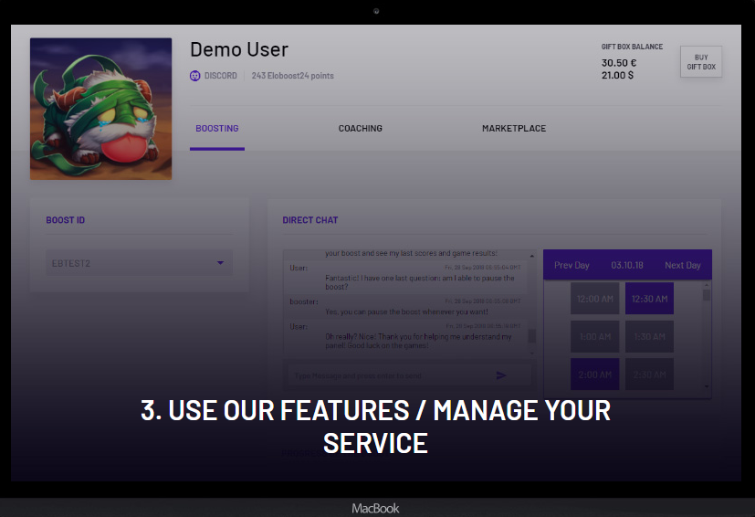Switch to the BOOSTING tab
The image size is (755, 517).
pos(217,128)
